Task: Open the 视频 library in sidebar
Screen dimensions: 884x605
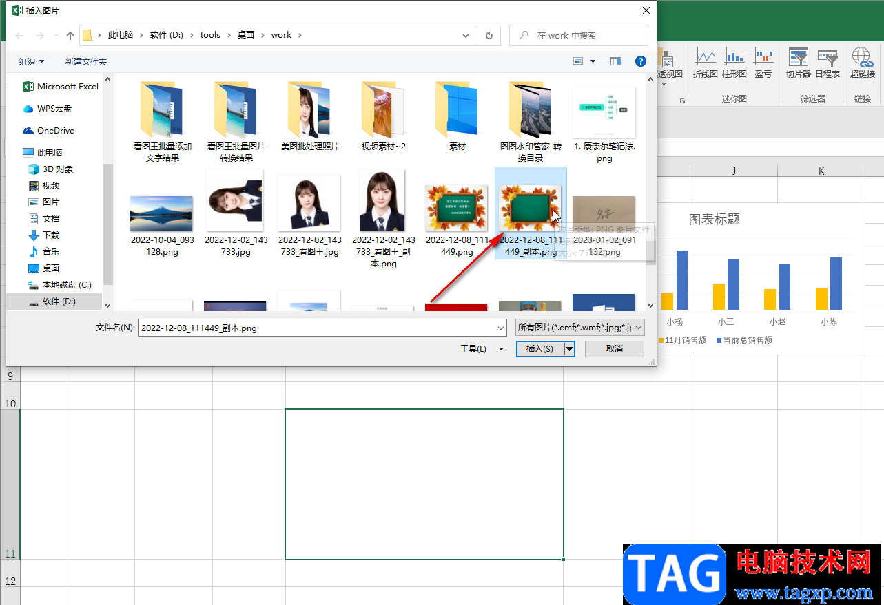Action: point(43,185)
